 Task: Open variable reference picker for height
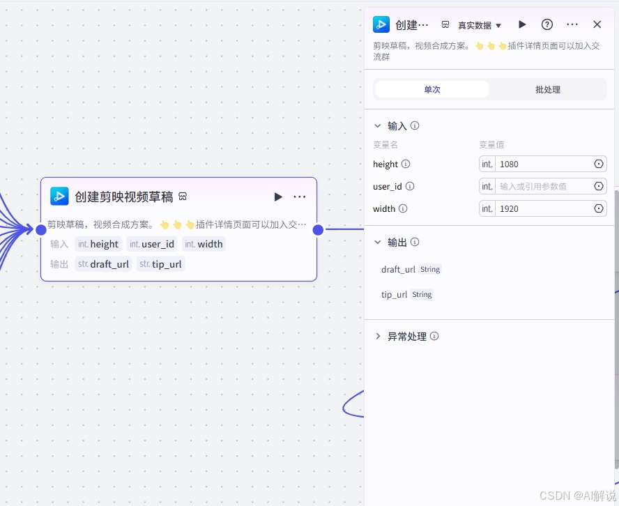tap(599, 164)
